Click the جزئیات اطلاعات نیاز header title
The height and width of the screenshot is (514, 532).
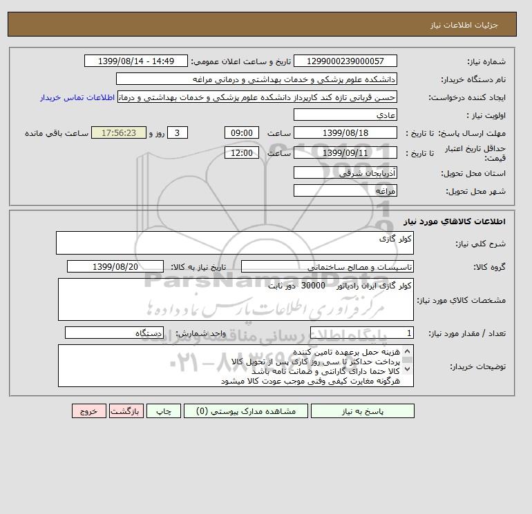click(464, 25)
